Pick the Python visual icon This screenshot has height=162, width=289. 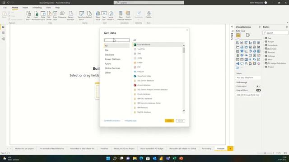(255, 59)
